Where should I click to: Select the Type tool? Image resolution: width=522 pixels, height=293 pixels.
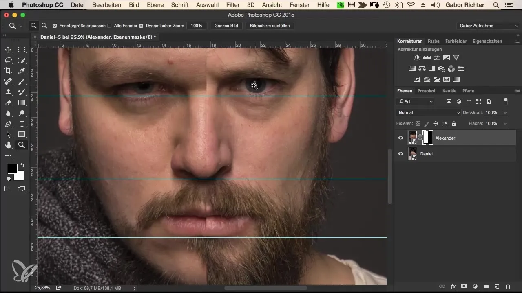coord(22,124)
